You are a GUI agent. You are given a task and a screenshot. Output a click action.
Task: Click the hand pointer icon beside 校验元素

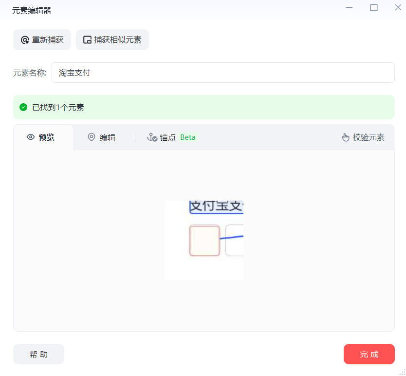346,137
